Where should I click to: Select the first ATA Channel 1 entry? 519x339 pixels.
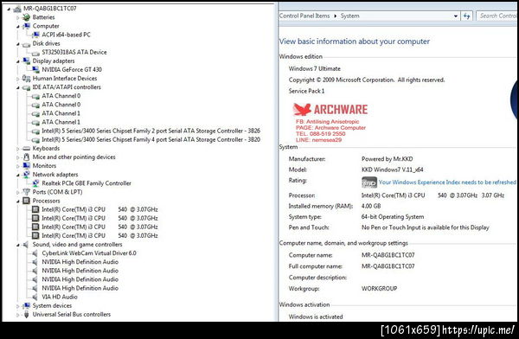tap(61, 113)
